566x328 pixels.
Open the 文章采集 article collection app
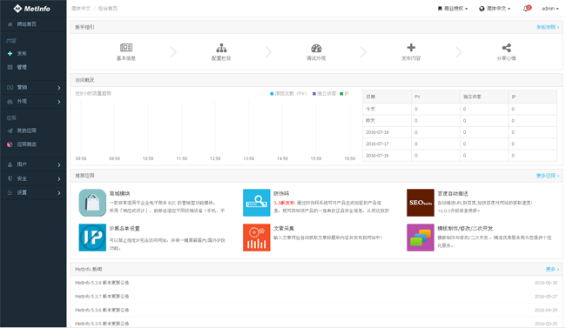[x=257, y=238]
